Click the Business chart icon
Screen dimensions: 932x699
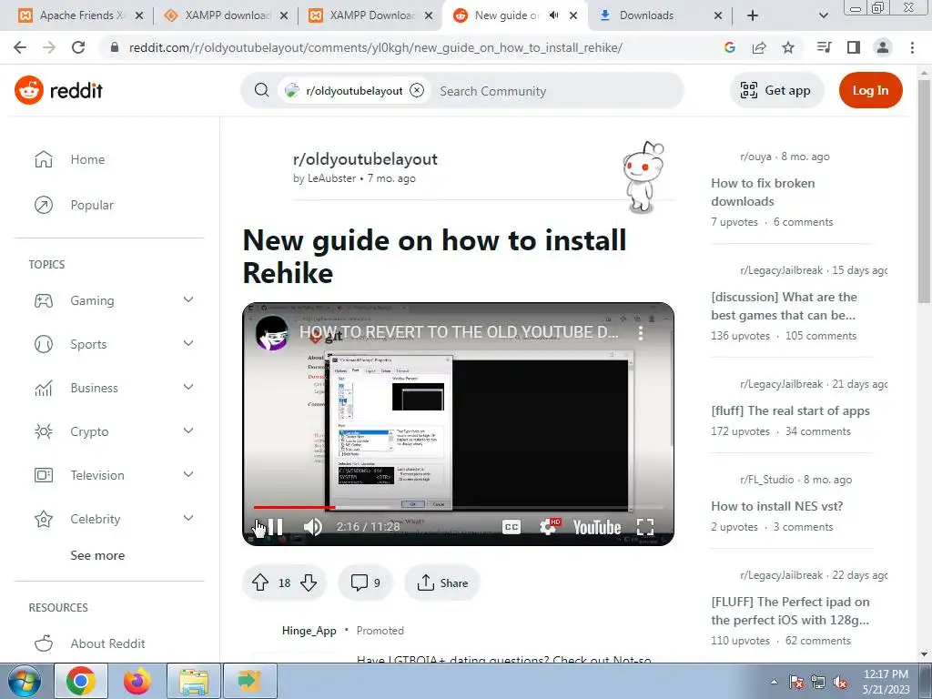[44, 388]
